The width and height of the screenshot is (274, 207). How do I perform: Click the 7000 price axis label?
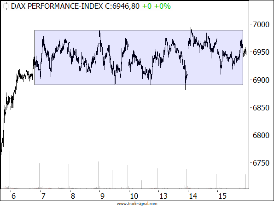(x=261, y=24)
